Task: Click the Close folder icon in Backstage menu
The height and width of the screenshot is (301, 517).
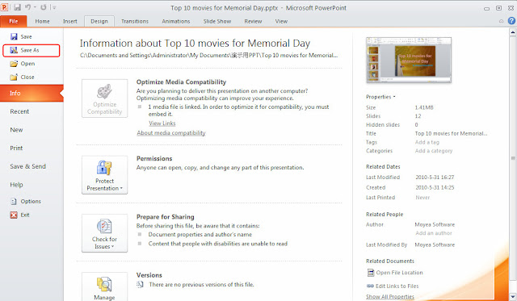Action: point(14,77)
